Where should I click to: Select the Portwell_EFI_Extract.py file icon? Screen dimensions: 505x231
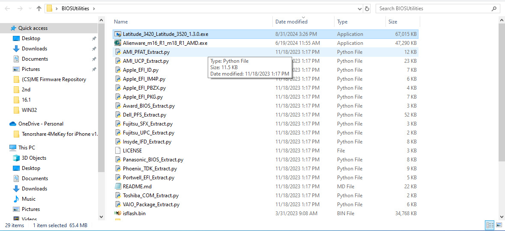118,178
